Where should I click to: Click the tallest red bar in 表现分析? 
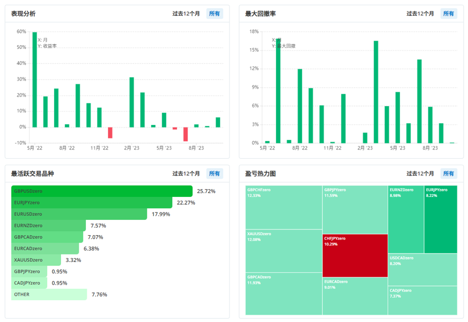pyautogui.click(x=186, y=134)
